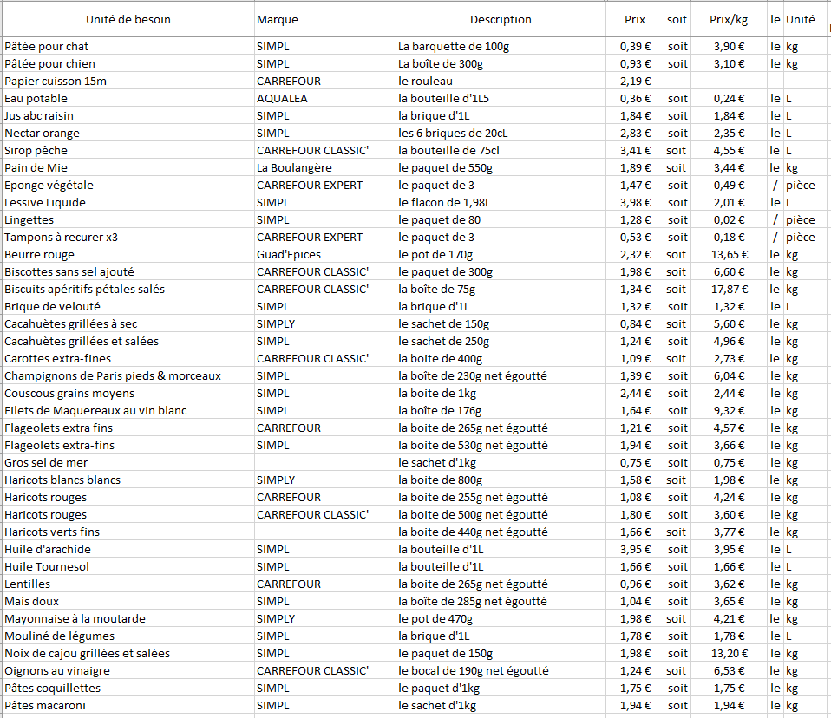
Task: Select 'le pot de 470g' description
Action: pos(501,619)
